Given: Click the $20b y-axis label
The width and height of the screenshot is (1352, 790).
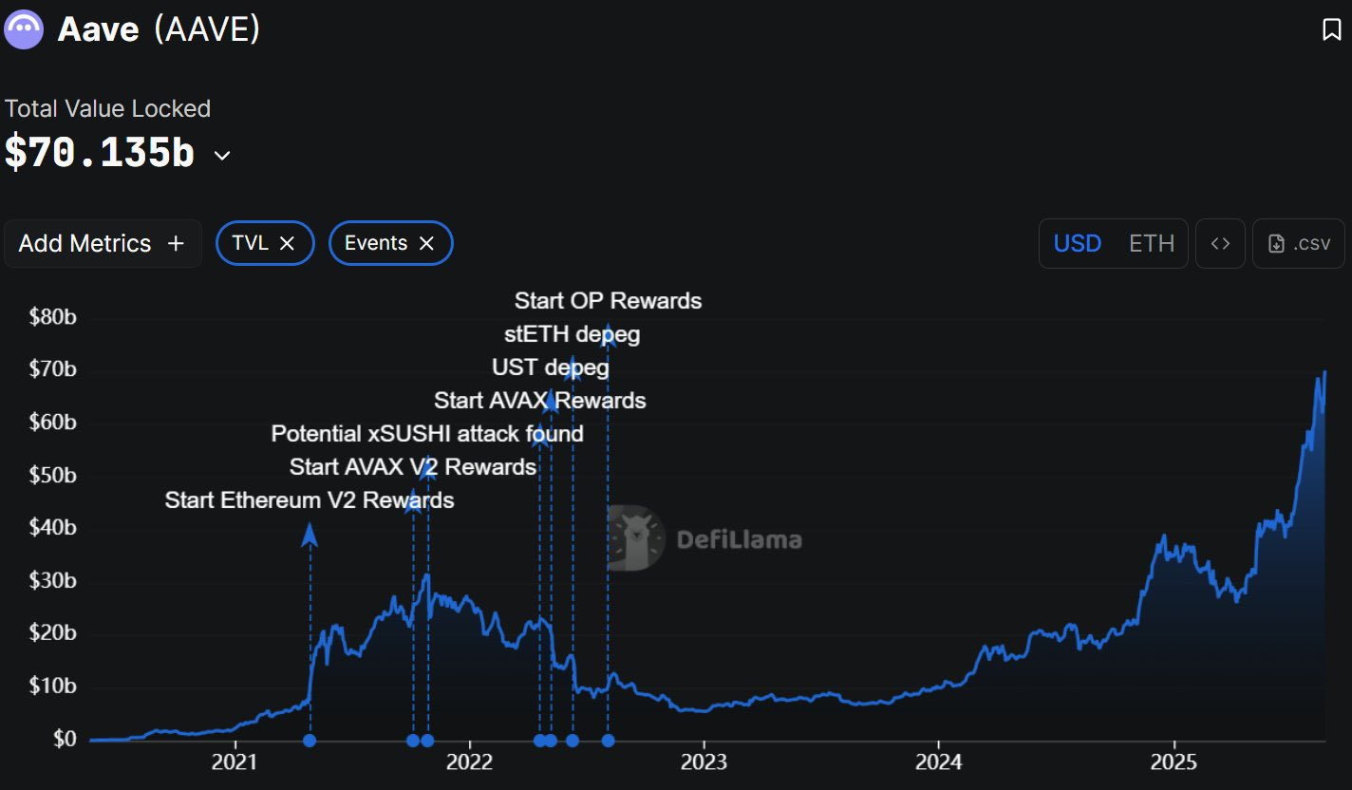Looking at the screenshot, I should tap(53, 632).
